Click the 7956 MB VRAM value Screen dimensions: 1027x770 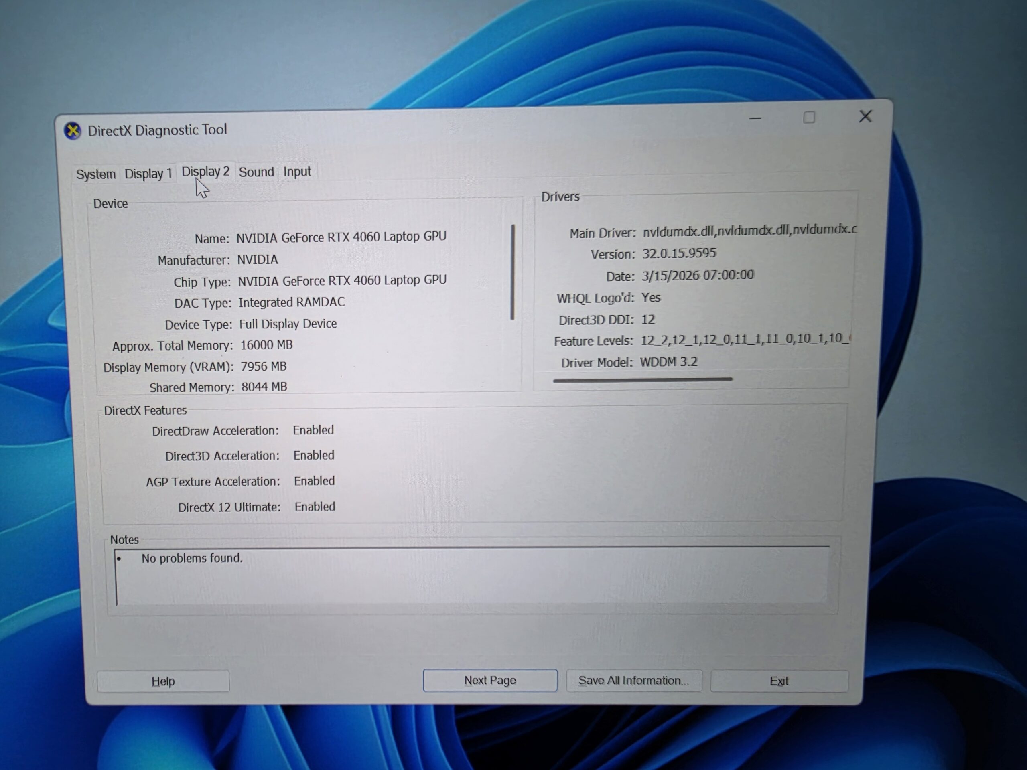click(x=264, y=366)
